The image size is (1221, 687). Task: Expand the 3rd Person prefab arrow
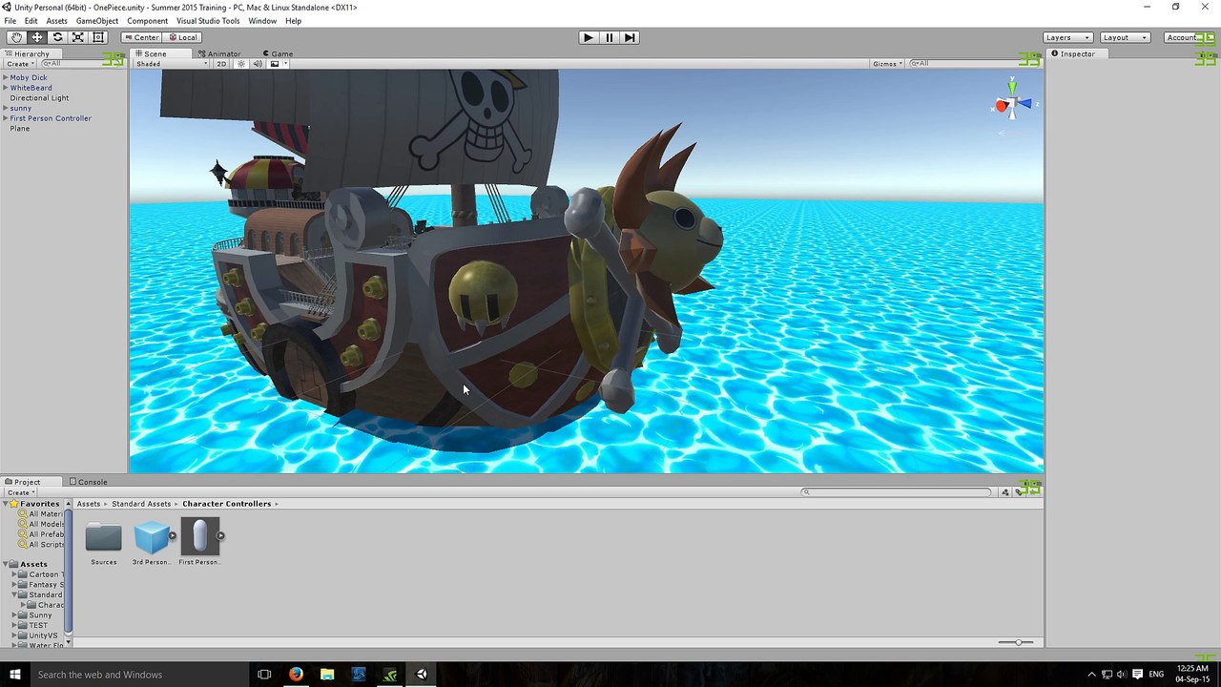coord(173,535)
